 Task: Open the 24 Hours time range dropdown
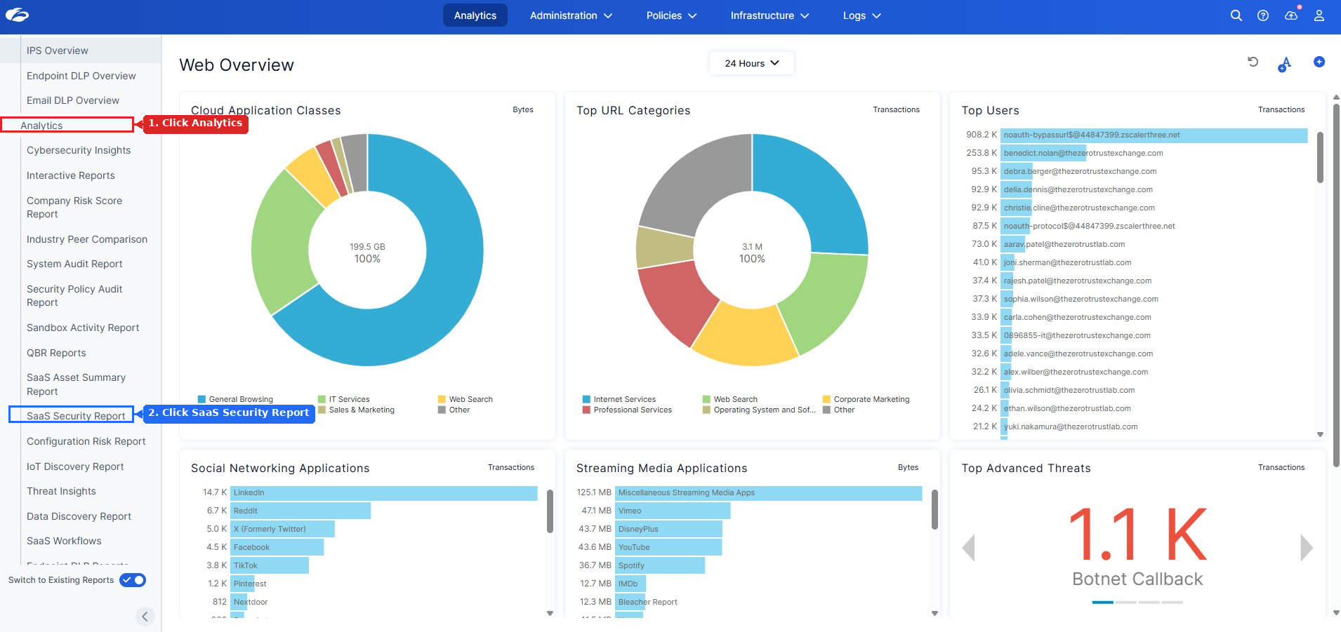tap(751, 63)
